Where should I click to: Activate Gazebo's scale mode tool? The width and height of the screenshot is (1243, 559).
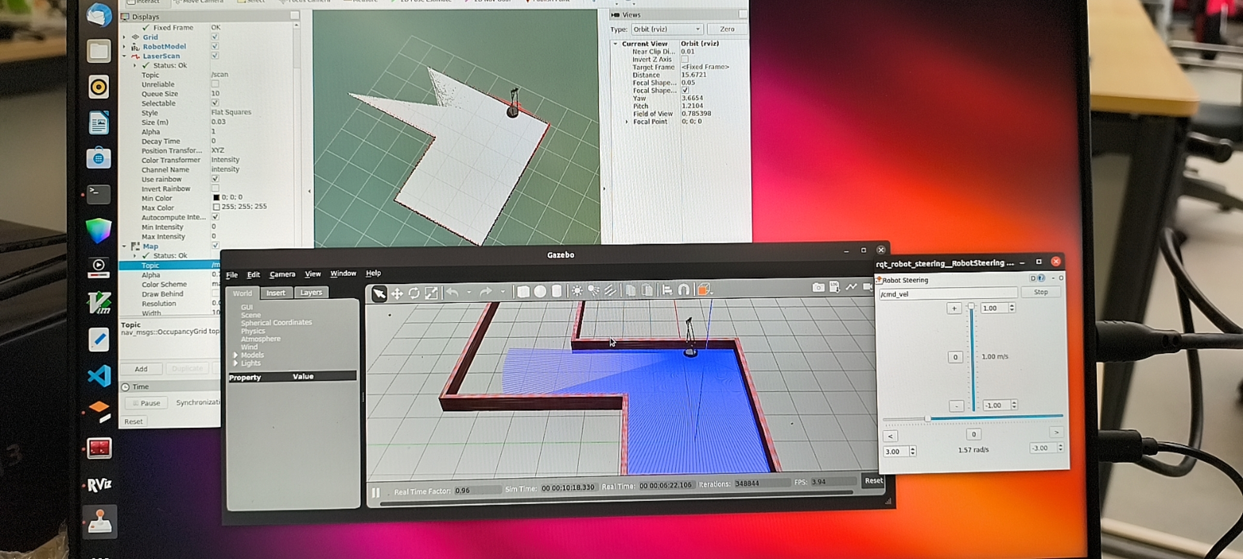(x=431, y=293)
